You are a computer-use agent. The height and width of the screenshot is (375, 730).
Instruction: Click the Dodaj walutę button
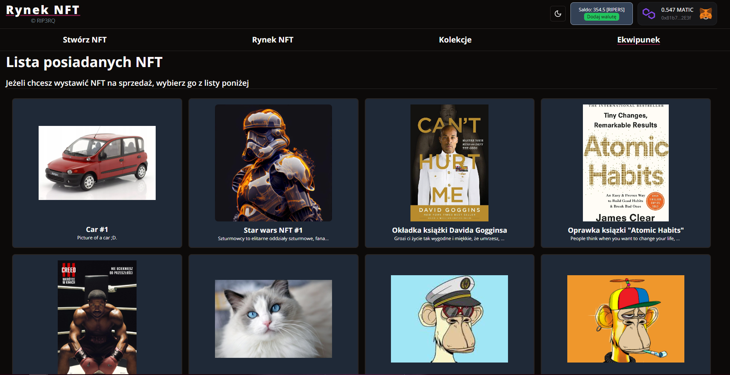(x=601, y=17)
